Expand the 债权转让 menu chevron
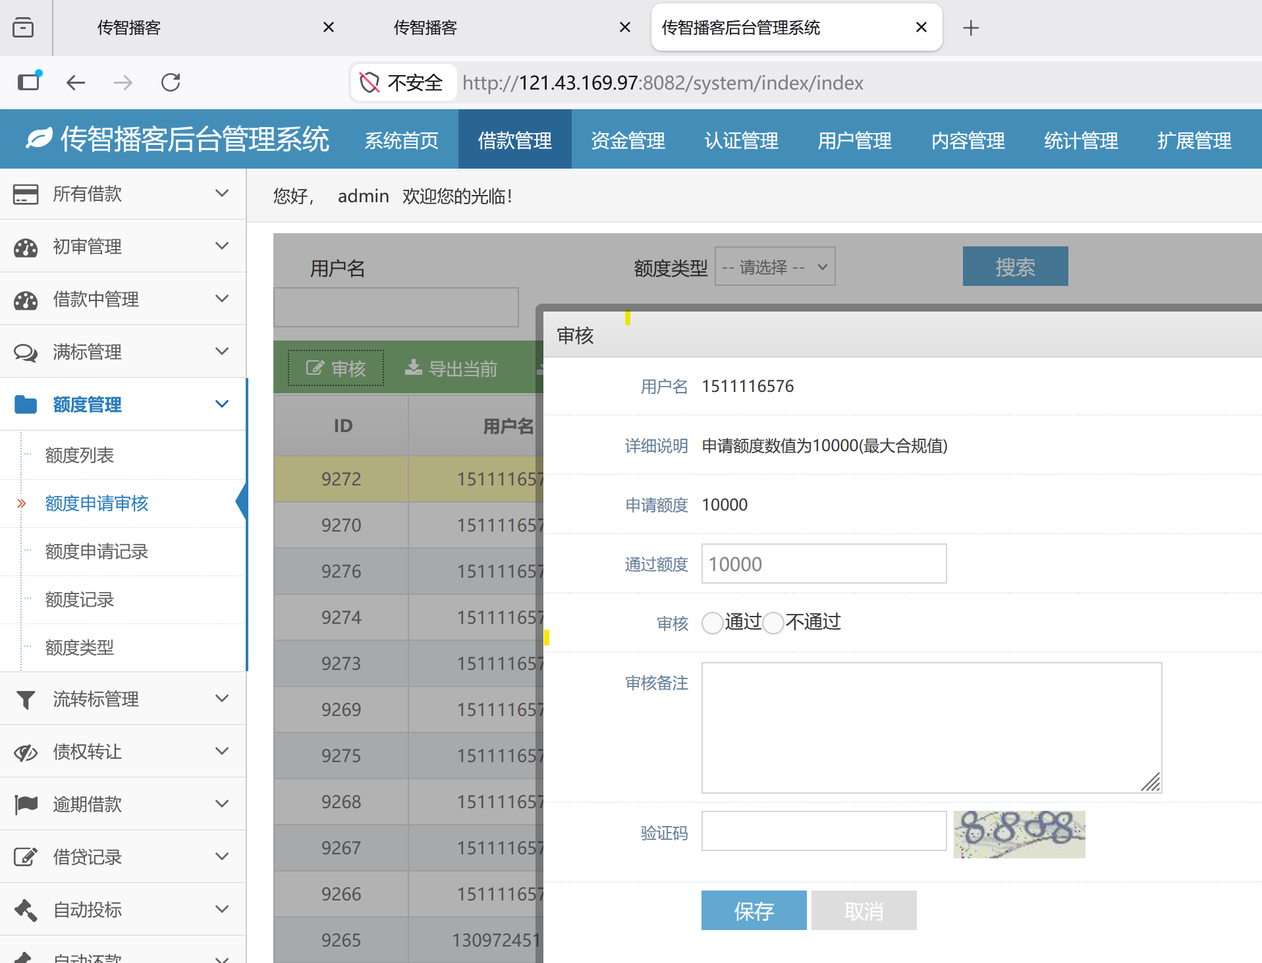Image resolution: width=1262 pixels, height=963 pixels. 222,751
